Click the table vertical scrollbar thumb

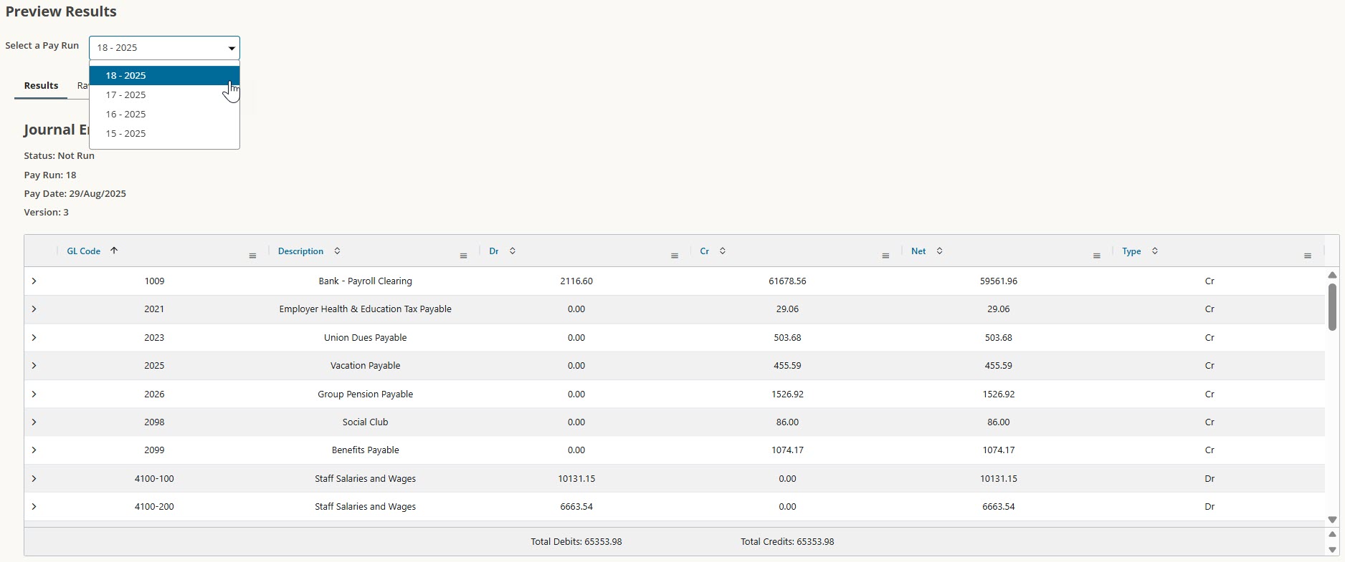(1332, 306)
